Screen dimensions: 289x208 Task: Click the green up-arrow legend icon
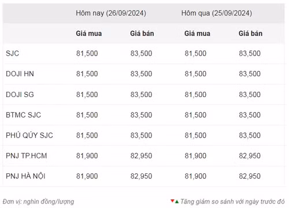[x=177, y=202]
